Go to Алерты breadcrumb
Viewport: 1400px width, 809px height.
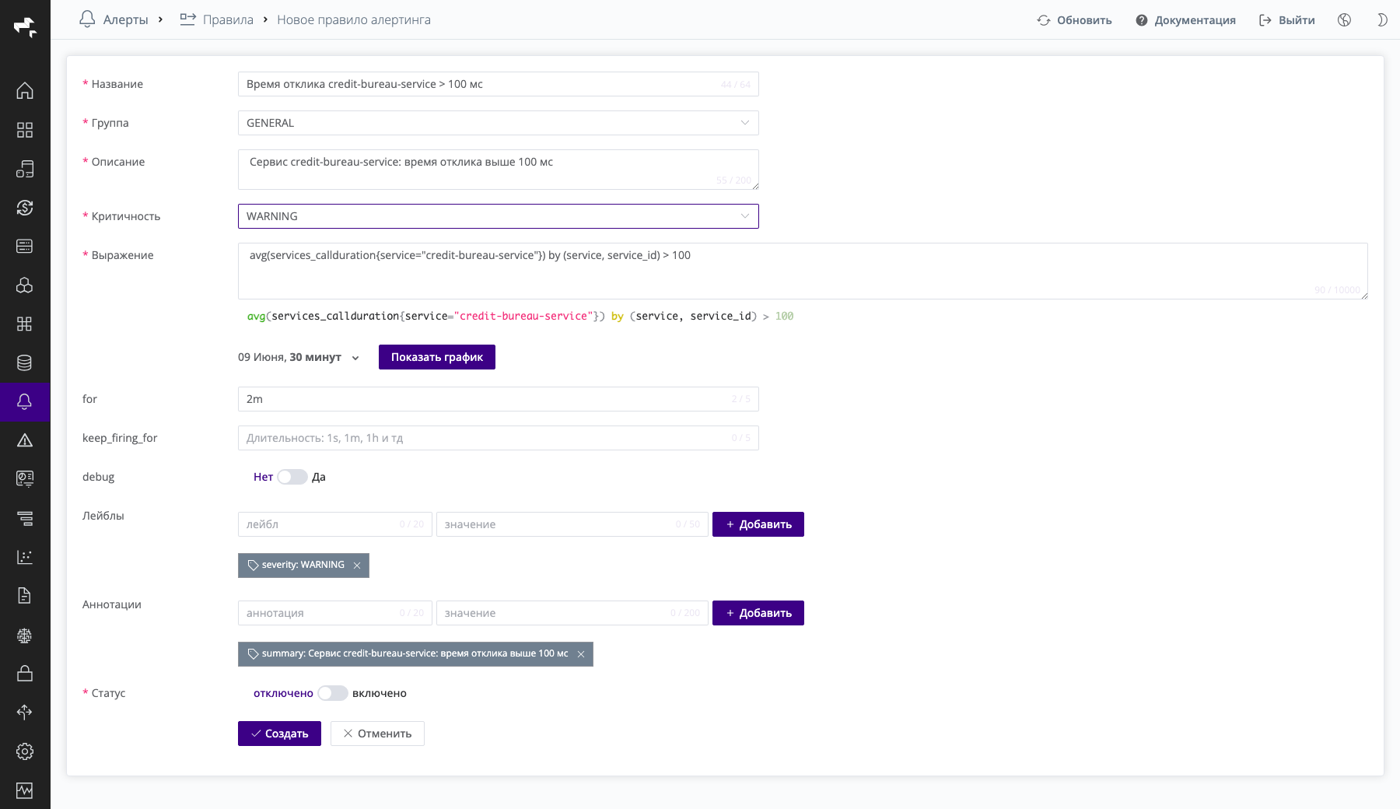tap(114, 19)
